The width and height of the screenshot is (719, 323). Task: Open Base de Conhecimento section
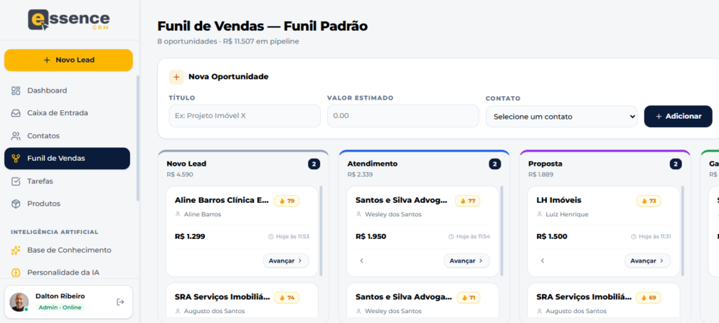pos(68,250)
